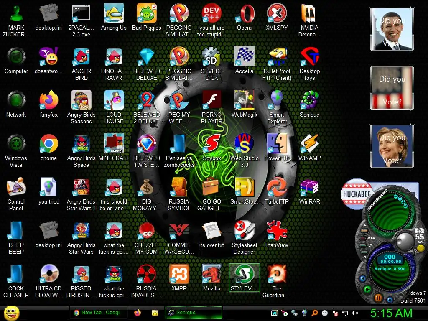
Task: Select the IrfanView shortcut
Action: point(277,234)
